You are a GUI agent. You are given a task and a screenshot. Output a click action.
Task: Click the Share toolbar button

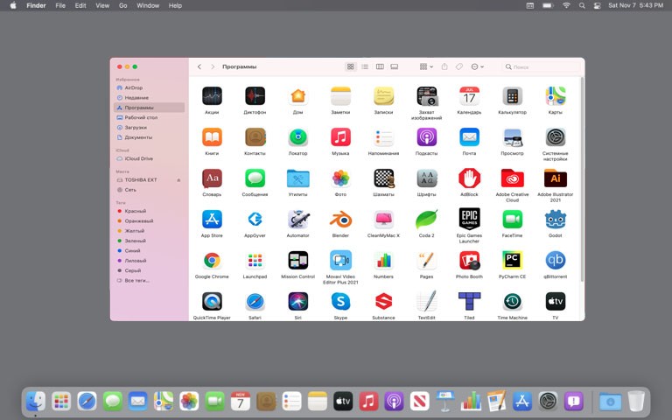(444, 66)
